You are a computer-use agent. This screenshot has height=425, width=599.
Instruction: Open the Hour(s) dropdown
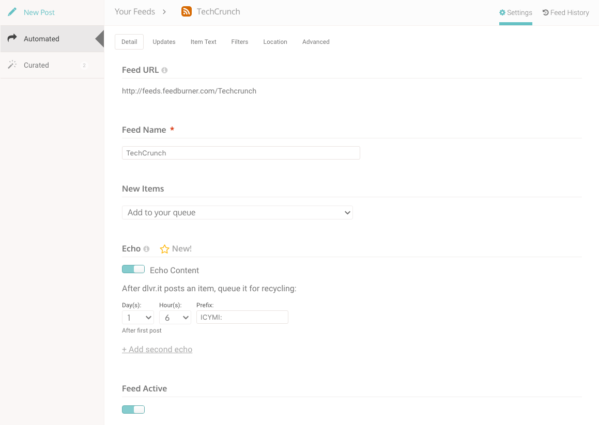point(175,317)
